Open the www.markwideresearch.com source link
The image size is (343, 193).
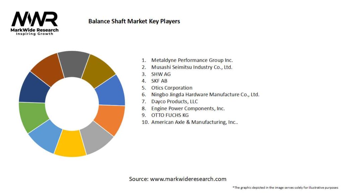tap(188, 179)
